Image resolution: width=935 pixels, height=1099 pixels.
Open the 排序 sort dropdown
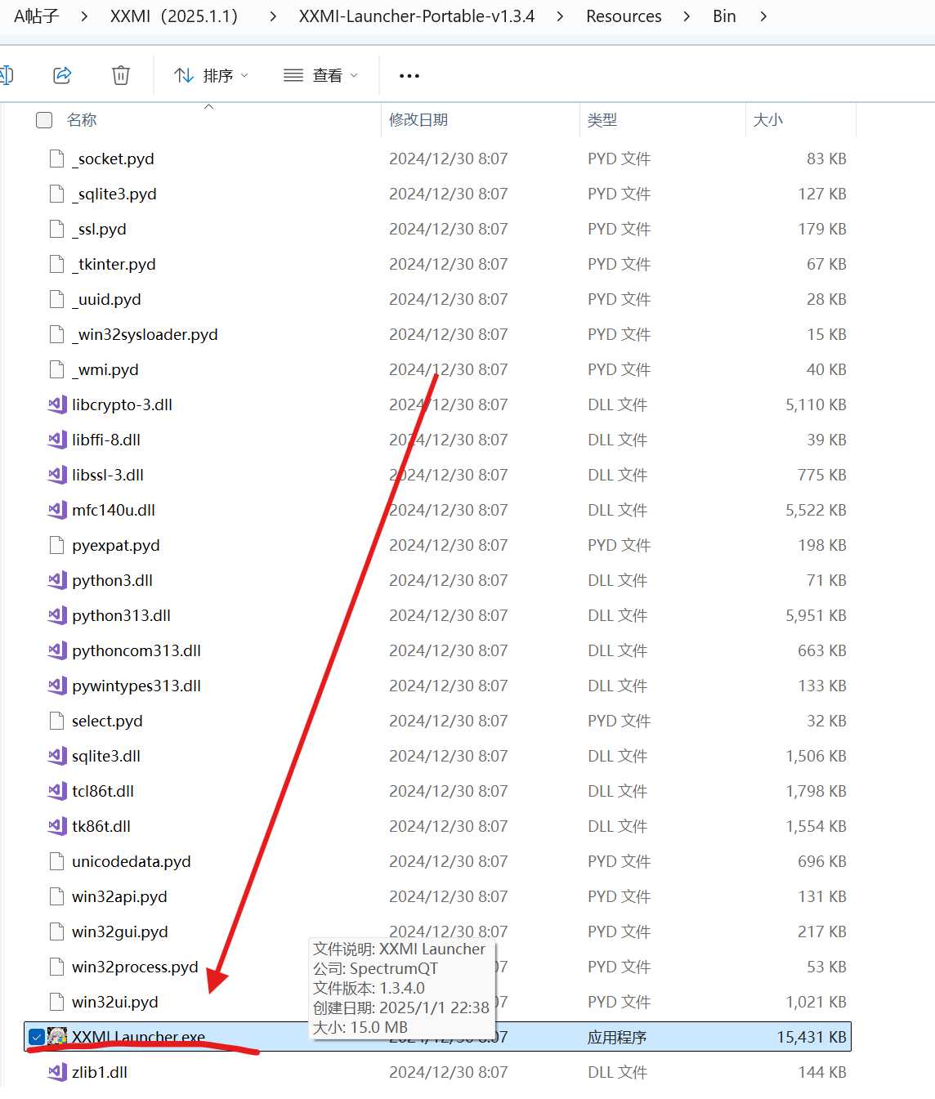211,75
